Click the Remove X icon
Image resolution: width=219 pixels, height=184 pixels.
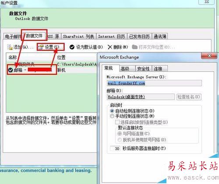coord(110,47)
